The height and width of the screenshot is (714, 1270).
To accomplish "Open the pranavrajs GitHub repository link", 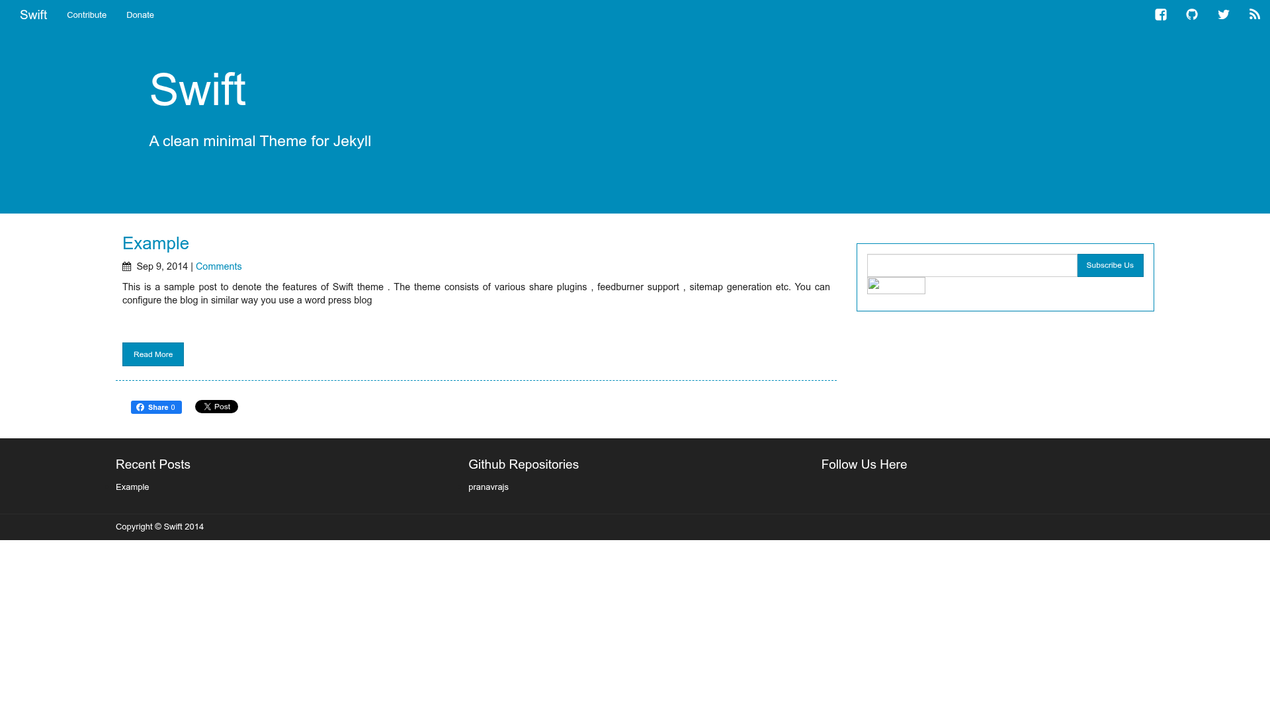I will tap(488, 487).
